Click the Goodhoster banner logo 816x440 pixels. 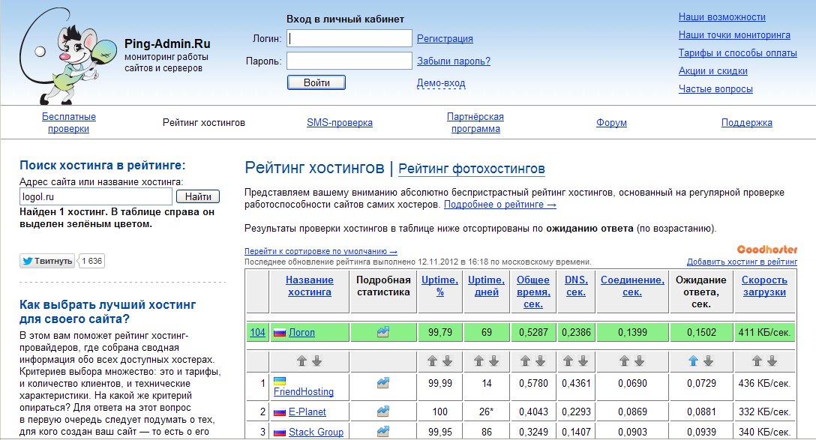(x=767, y=249)
